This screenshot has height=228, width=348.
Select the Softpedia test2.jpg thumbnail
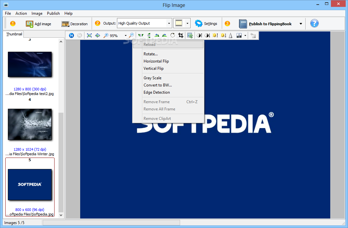tap(30, 64)
